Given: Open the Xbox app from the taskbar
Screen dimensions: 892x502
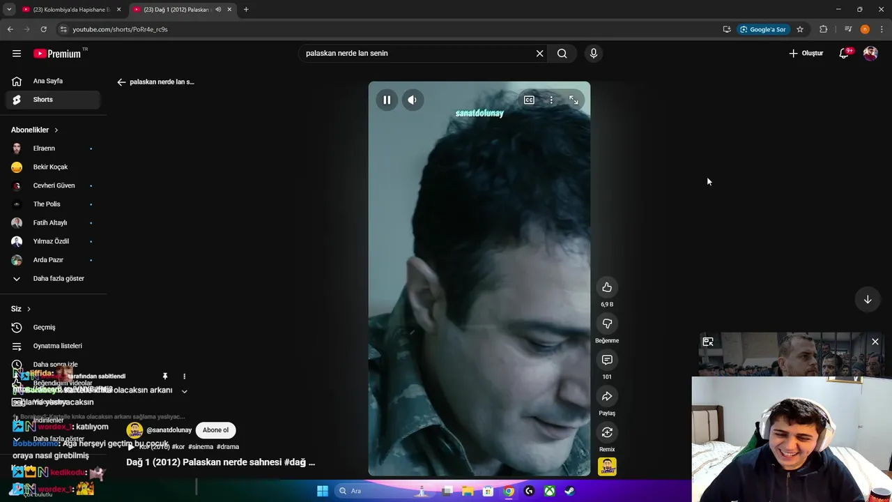Looking at the screenshot, I should click(x=550, y=491).
